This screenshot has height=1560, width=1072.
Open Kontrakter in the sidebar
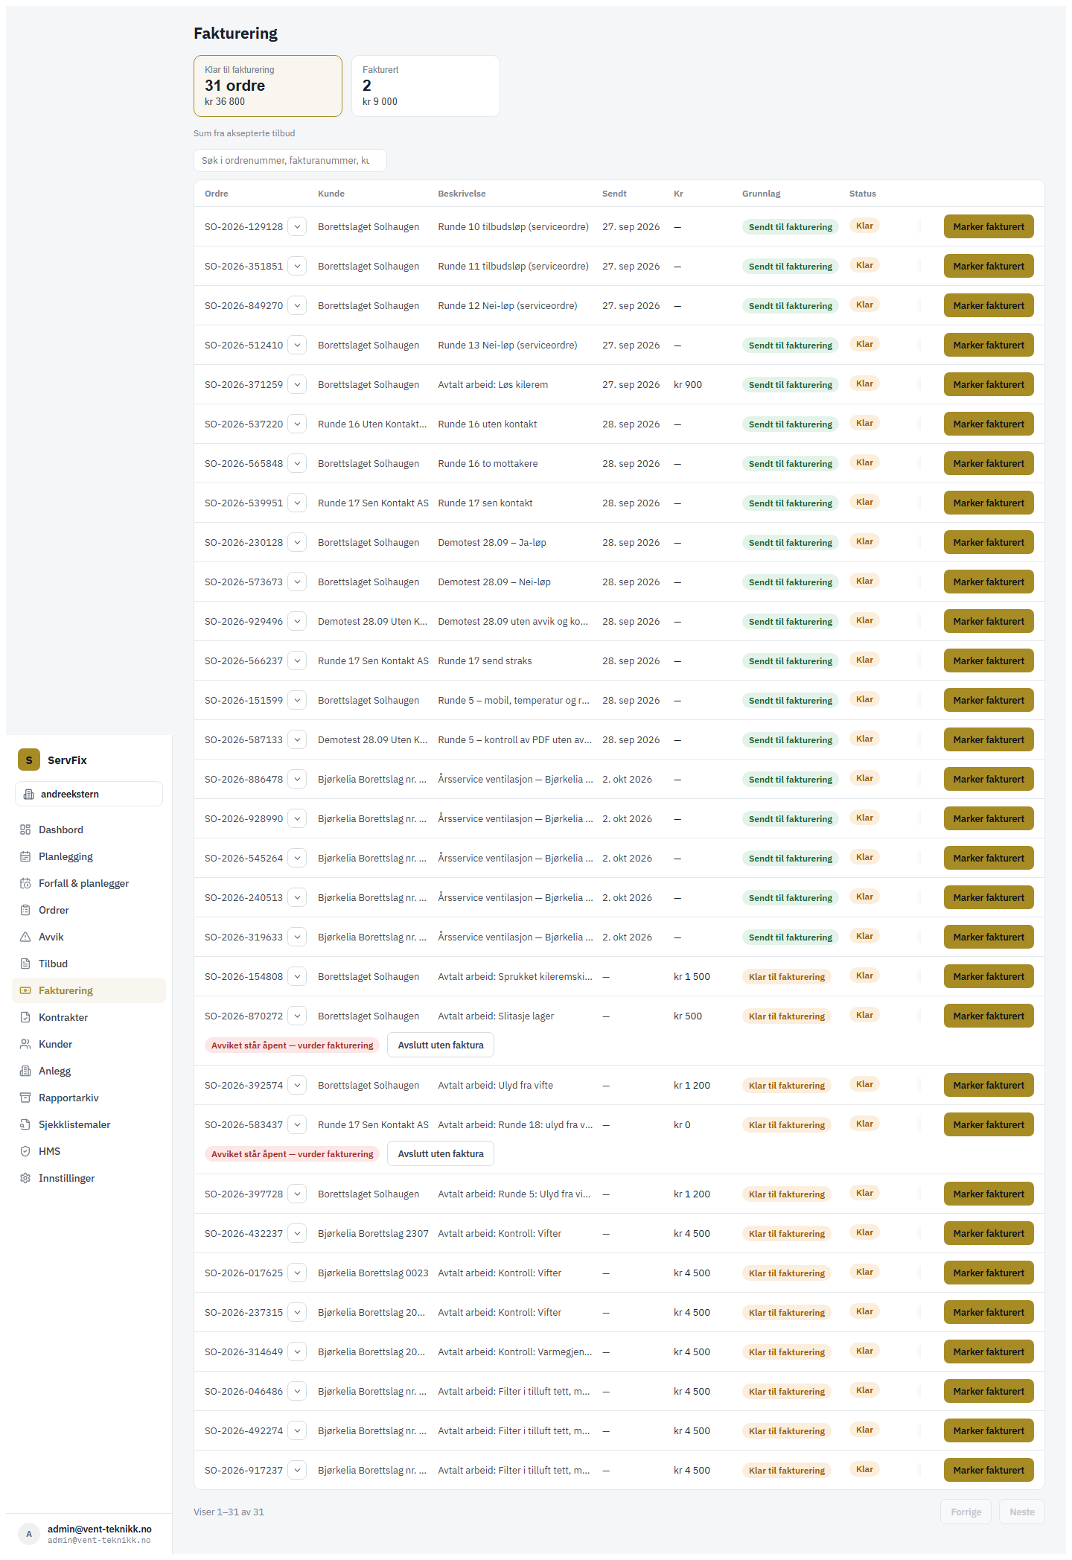89,1017
